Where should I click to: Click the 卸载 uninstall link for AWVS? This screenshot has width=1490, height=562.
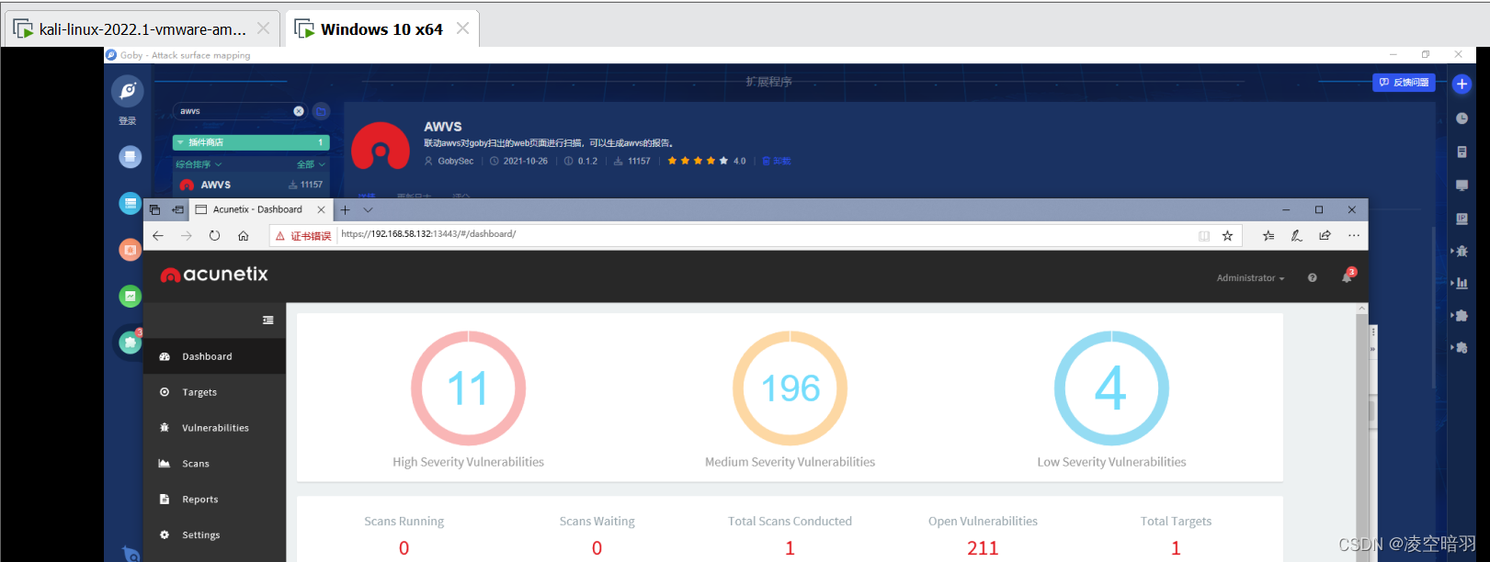[x=777, y=161]
